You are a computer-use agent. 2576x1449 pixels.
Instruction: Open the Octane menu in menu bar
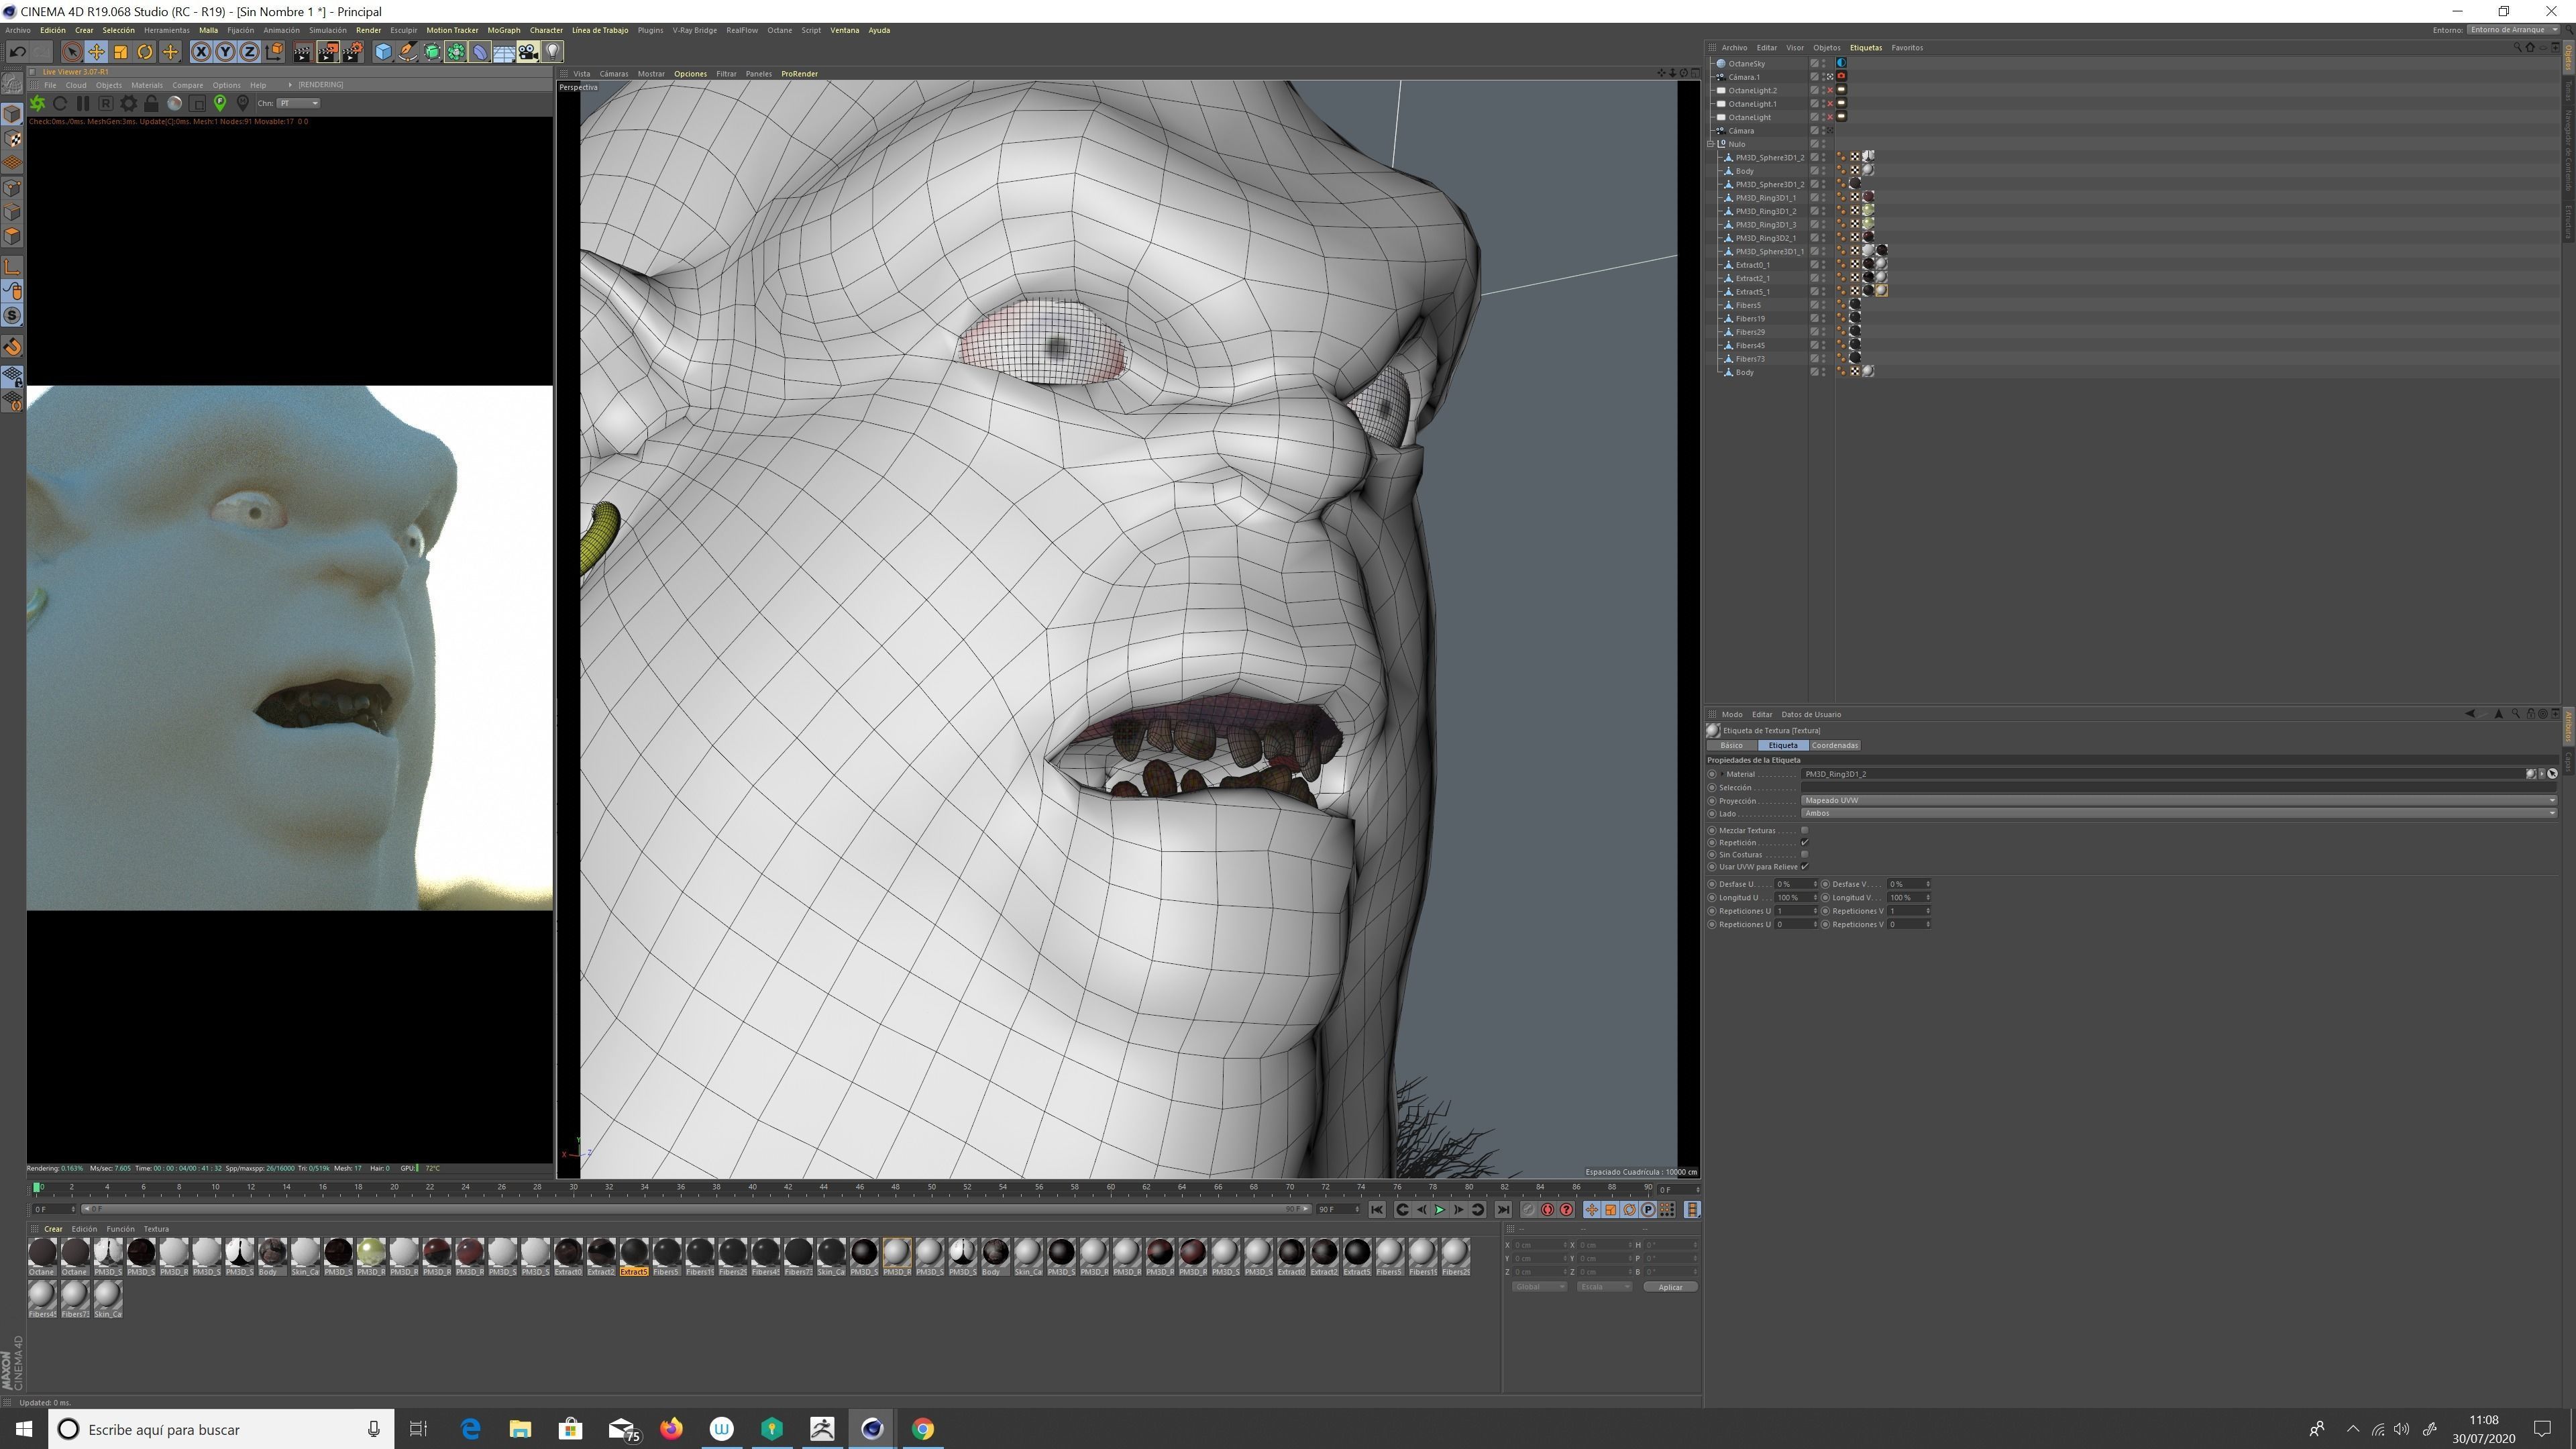coord(779,30)
